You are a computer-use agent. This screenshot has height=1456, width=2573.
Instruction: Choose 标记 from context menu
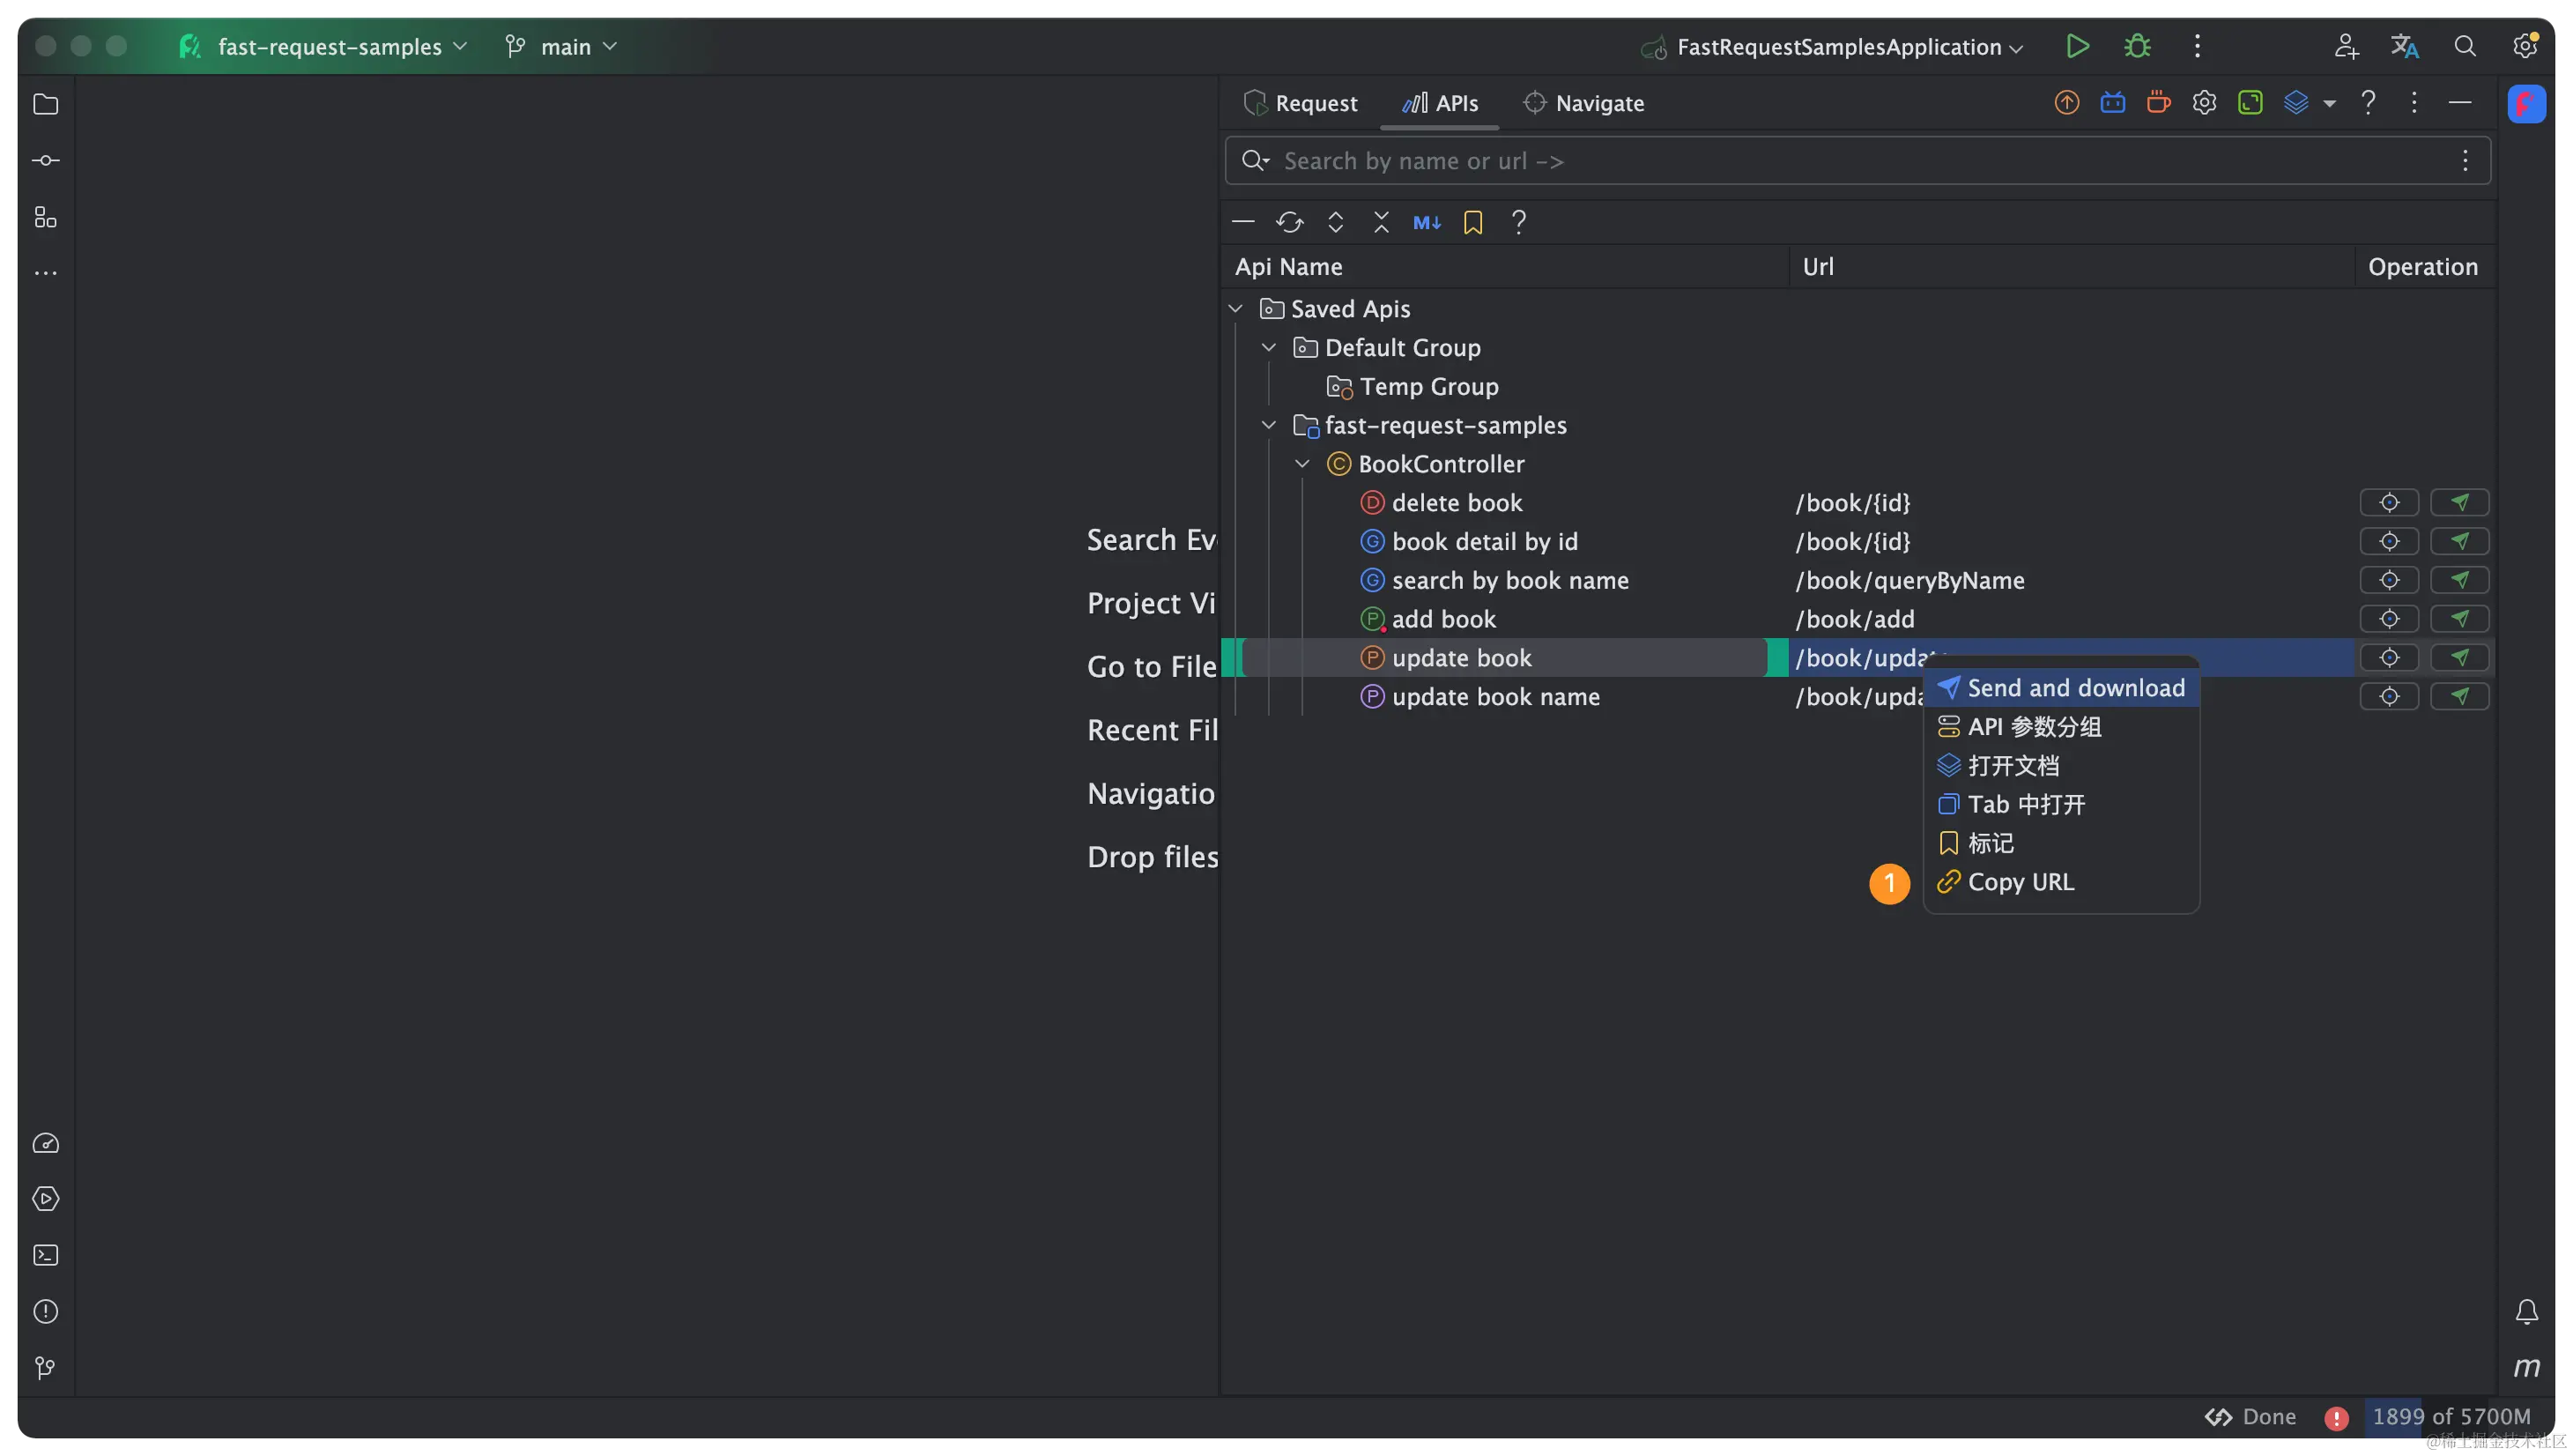coord(2060,844)
